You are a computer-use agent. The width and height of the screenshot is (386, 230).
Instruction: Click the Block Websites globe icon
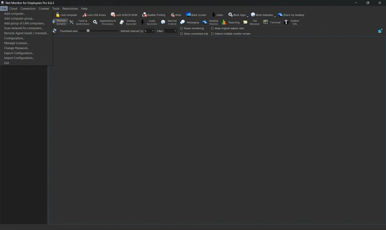click(253, 15)
